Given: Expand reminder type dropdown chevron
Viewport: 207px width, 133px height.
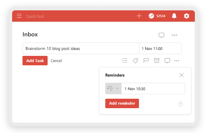Looking at the screenshot, I should 117,88.
